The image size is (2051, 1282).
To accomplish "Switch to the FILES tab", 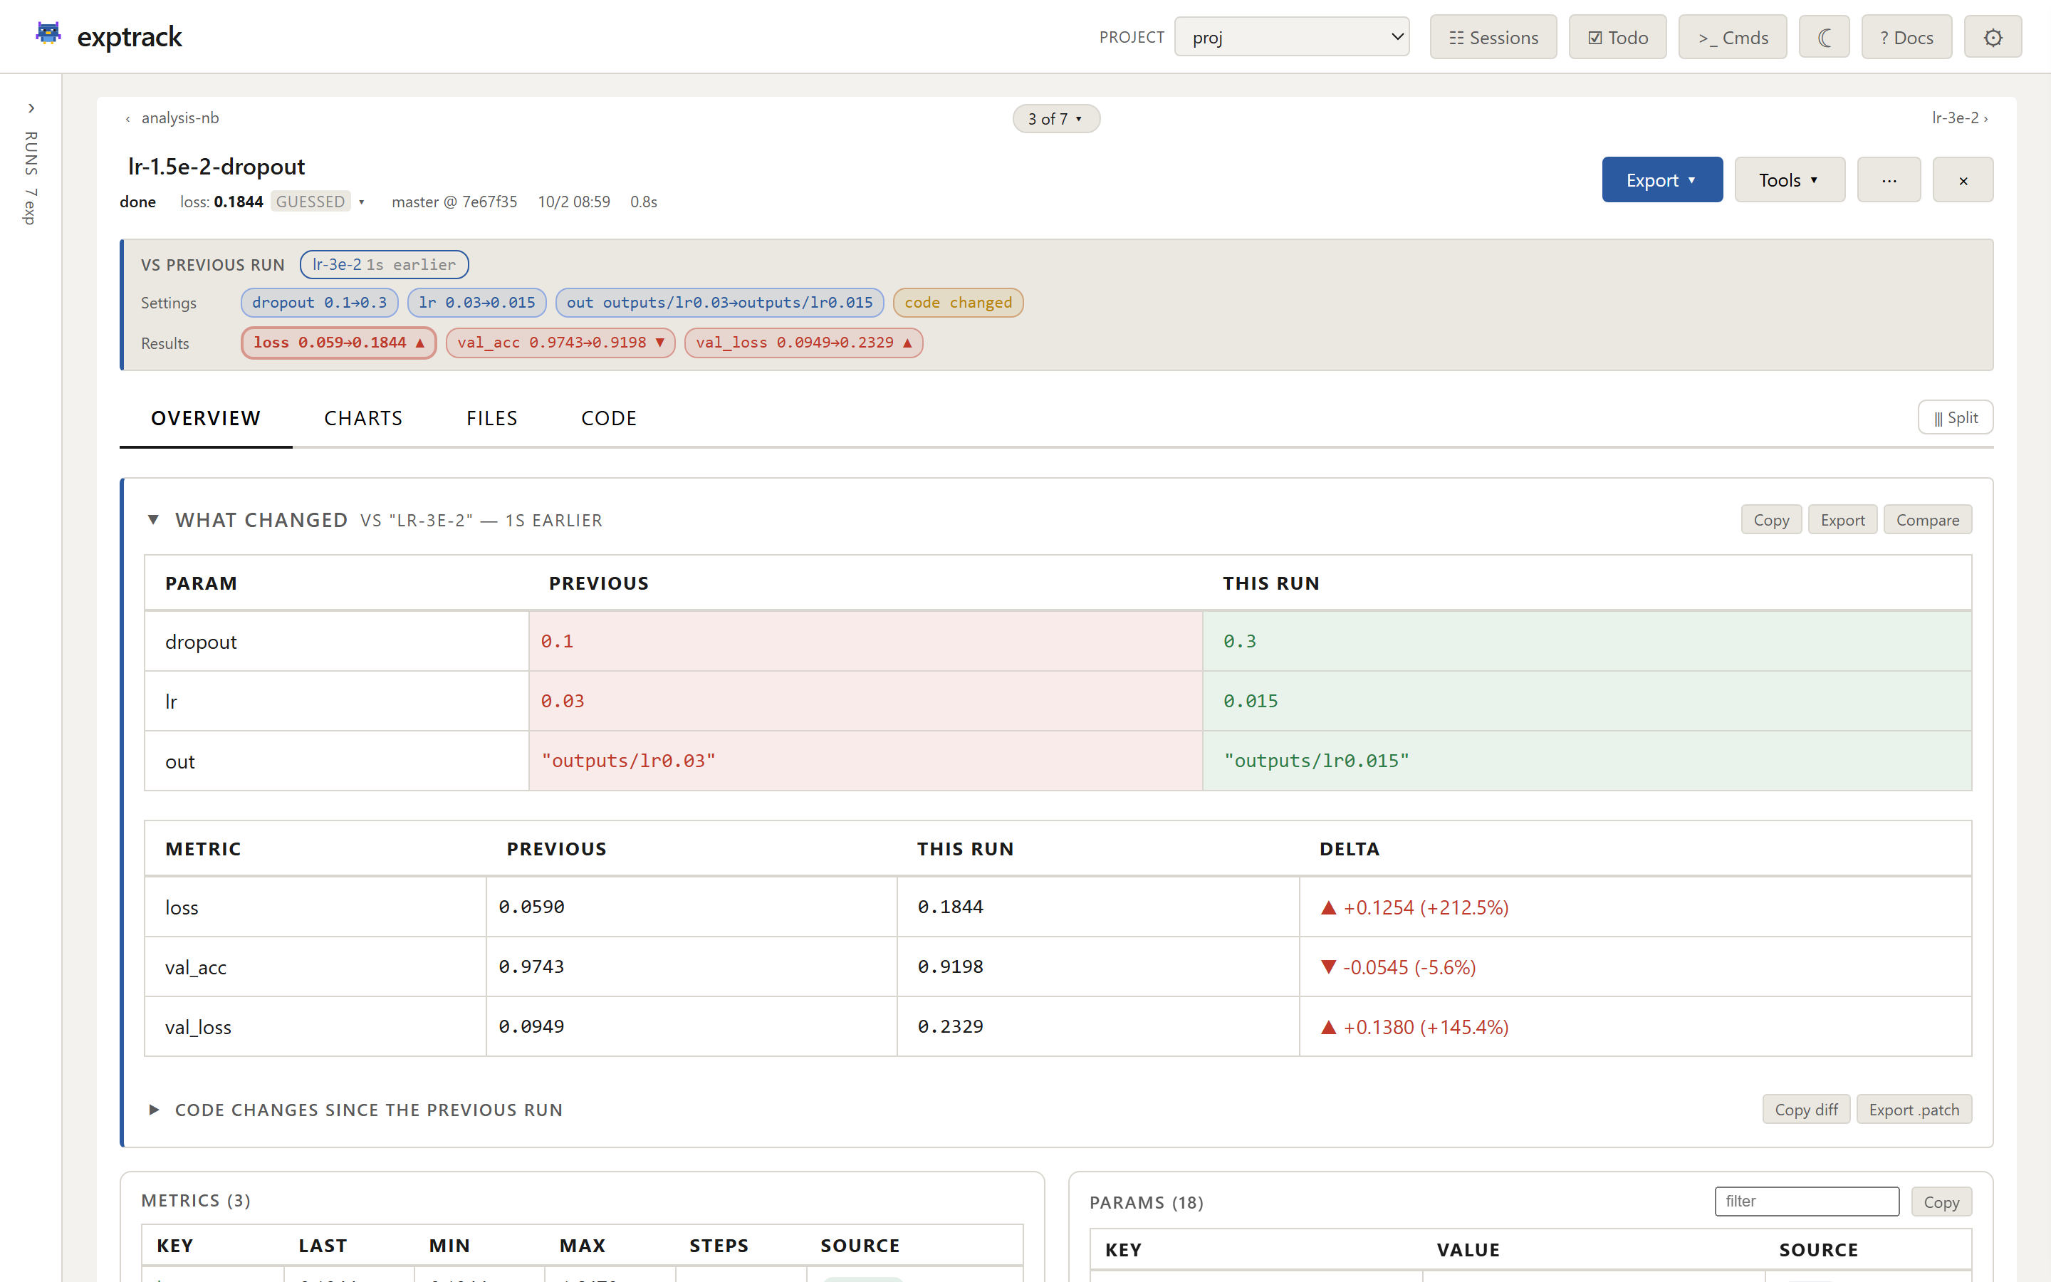I will (491, 418).
